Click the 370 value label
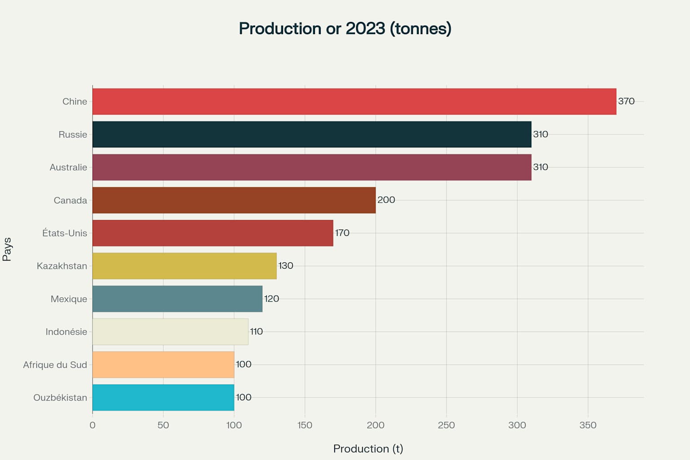Image resolution: width=690 pixels, height=460 pixels. coord(626,101)
